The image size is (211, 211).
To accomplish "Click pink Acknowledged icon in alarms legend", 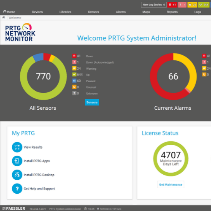I will tap(204, 62).
